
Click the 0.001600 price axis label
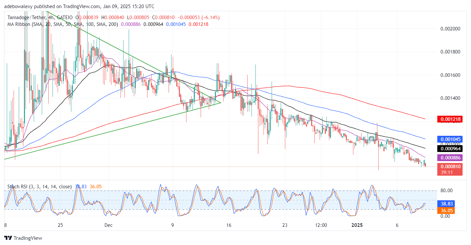pyautogui.click(x=450, y=75)
